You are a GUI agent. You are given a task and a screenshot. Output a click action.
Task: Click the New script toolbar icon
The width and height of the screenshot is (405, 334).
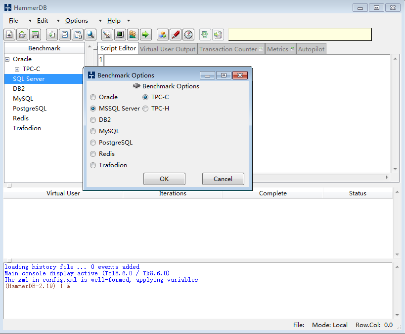[9, 35]
